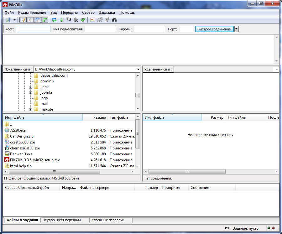Click the dominik folder icon
Image resolution: width=282 pixels, height=234 pixels.
[36, 81]
